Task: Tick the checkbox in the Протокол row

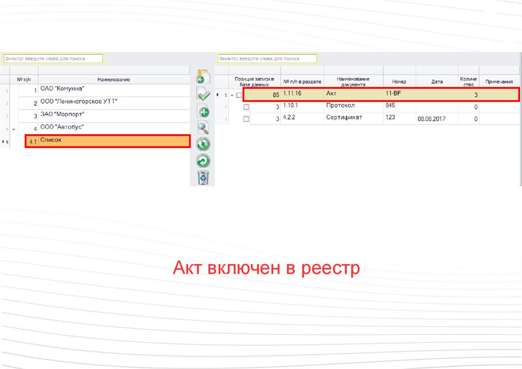Action: tap(246, 107)
